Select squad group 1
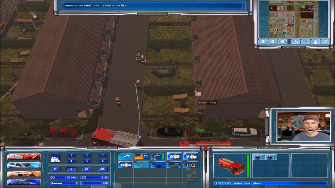Image resolution: width=335 pixels, height=188 pixels. (71, 155)
